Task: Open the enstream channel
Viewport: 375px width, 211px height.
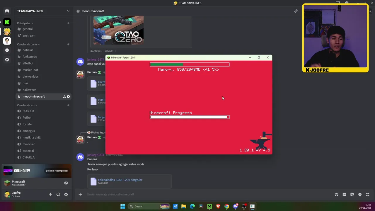Action: 43,35
